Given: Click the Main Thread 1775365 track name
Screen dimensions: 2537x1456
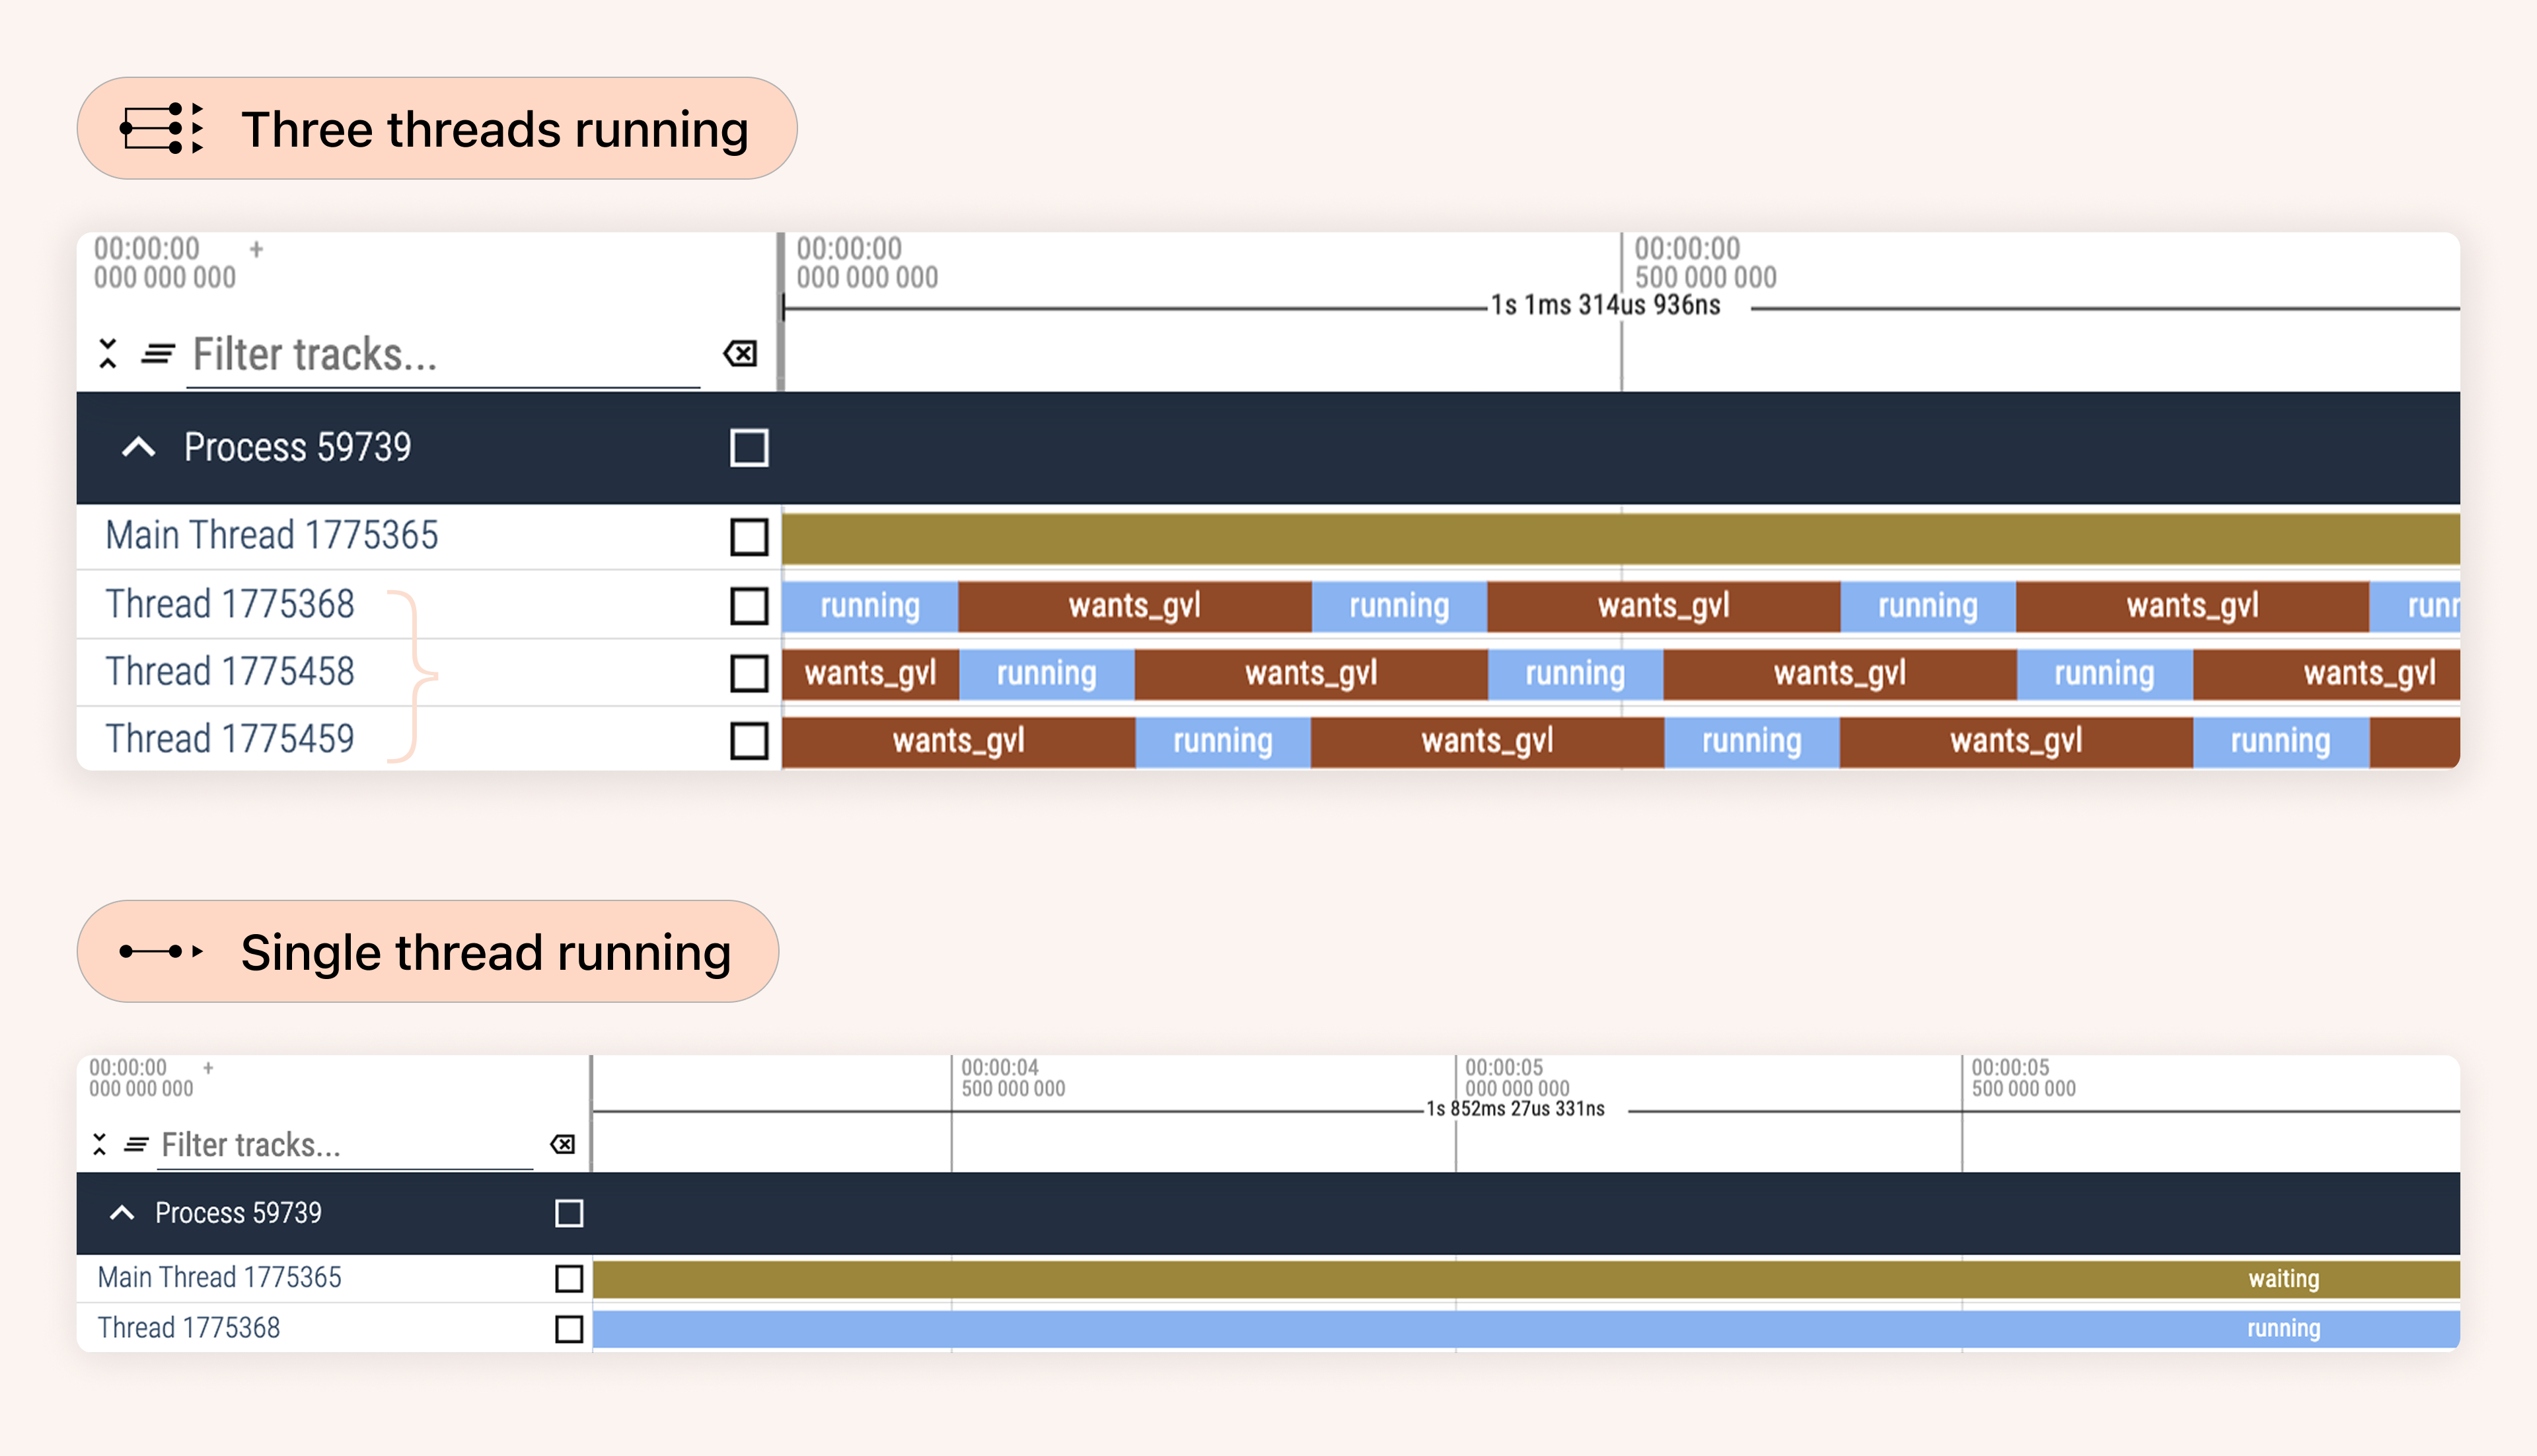Looking at the screenshot, I should coord(271,536).
